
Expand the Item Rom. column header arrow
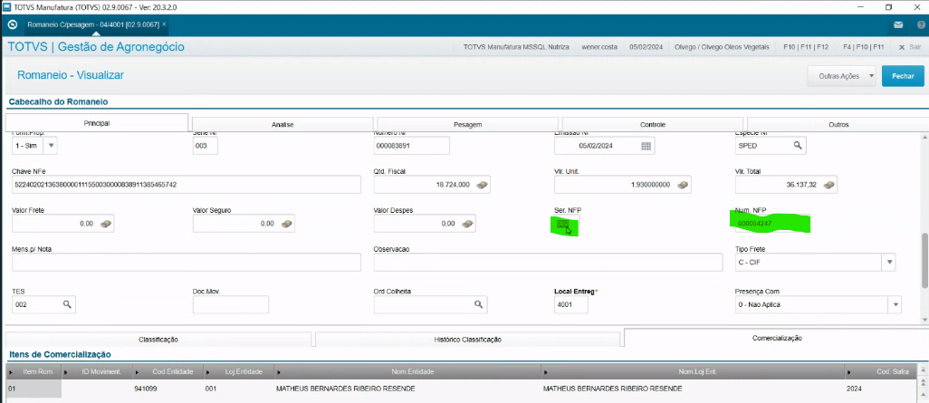click(x=11, y=371)
